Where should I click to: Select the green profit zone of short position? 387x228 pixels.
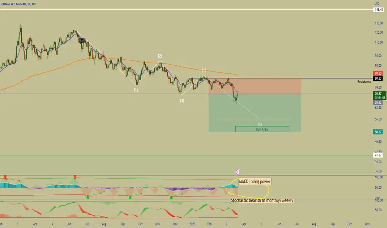255,113
